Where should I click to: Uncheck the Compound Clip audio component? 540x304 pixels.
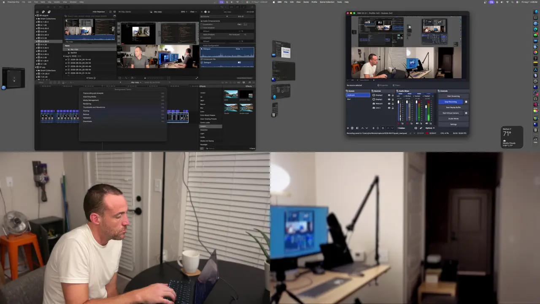tap(202, 59)
